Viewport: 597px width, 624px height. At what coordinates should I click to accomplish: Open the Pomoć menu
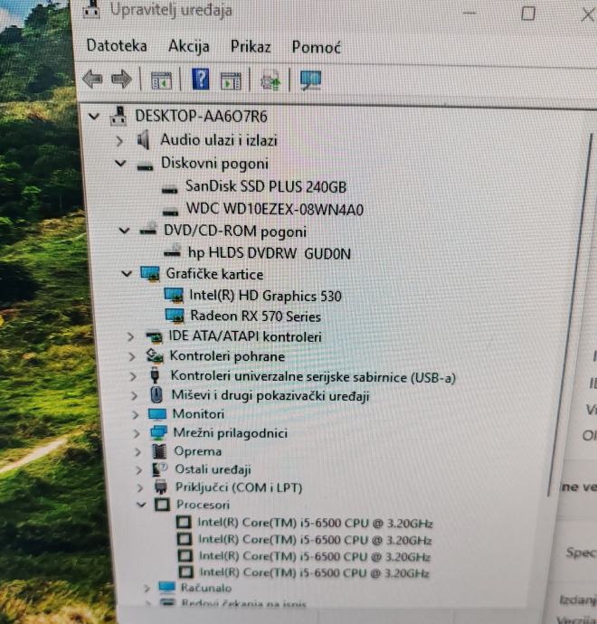pos(317,47)
